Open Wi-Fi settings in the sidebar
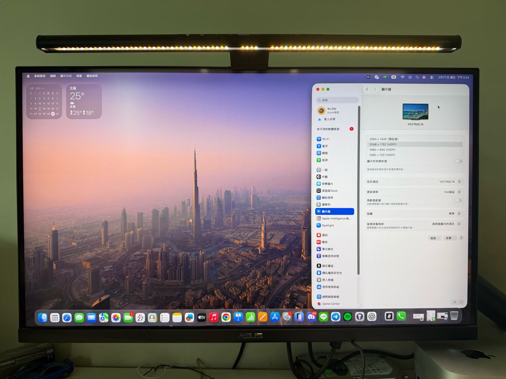This screenshot has height=379, width=506. pos(325,139)
